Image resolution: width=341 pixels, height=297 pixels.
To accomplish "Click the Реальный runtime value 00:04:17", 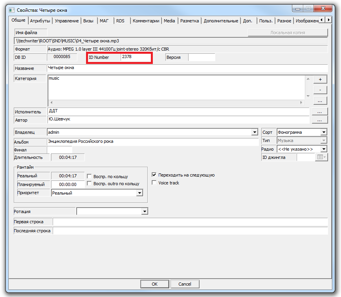I will (x=68, y=176).
